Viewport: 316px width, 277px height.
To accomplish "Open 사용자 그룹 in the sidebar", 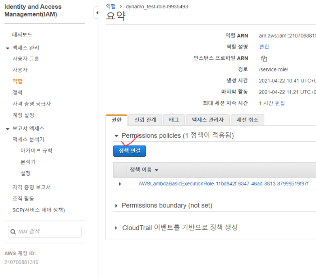I will pyautogui.click(x=26, y=59).
